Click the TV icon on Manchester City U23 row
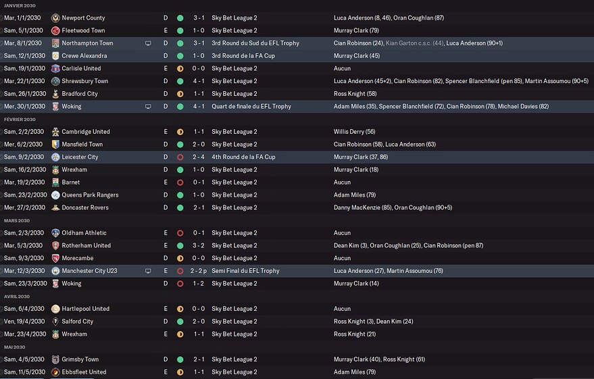 click(x=148, y=271)
